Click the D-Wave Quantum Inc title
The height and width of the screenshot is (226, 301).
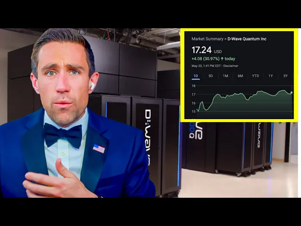[247, 39]
